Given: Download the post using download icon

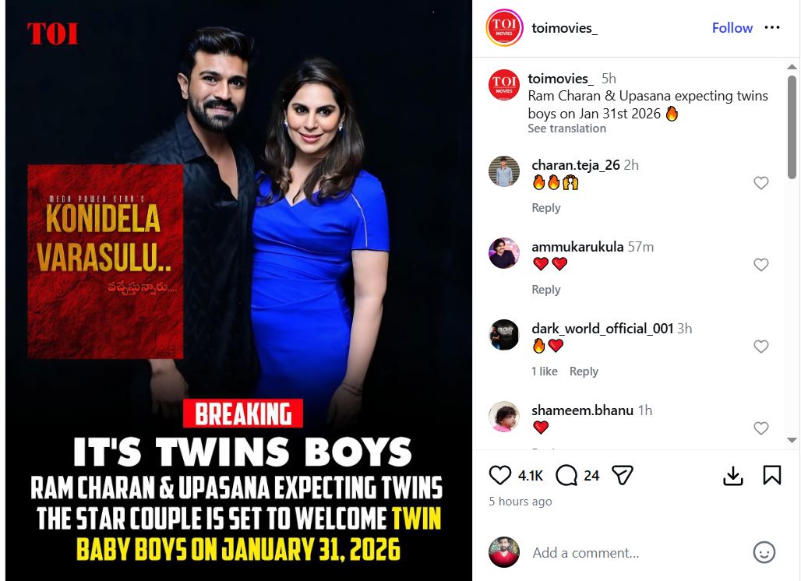Looking at the screenshot, I should coord(733,475).
